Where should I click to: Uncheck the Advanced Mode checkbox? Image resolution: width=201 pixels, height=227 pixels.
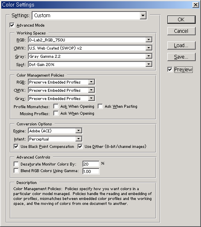coord(12,25)
